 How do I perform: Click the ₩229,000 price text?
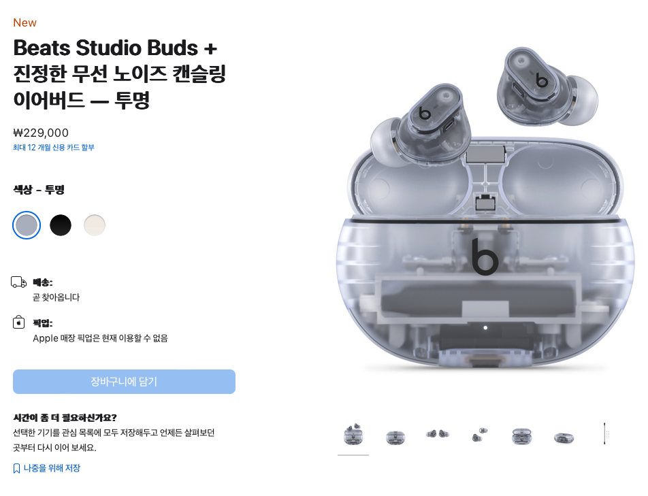click(x=41, y=133)
